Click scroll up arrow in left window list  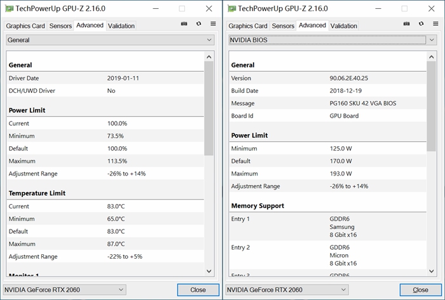(209, 57)
